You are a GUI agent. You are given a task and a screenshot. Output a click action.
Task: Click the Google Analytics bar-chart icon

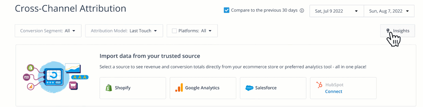179,88
